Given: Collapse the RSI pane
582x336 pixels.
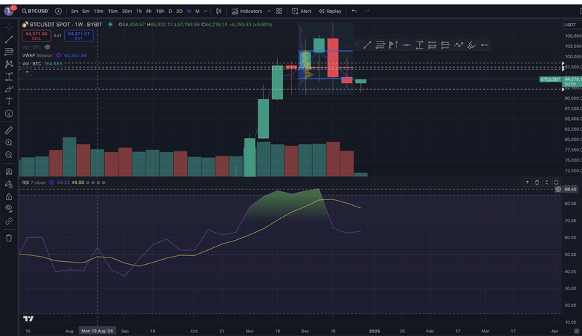Looking at the screenshot, I should (x=546, y=182).
